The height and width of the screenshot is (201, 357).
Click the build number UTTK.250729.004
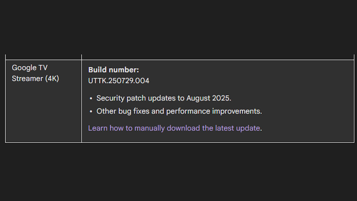click(119, 81)
